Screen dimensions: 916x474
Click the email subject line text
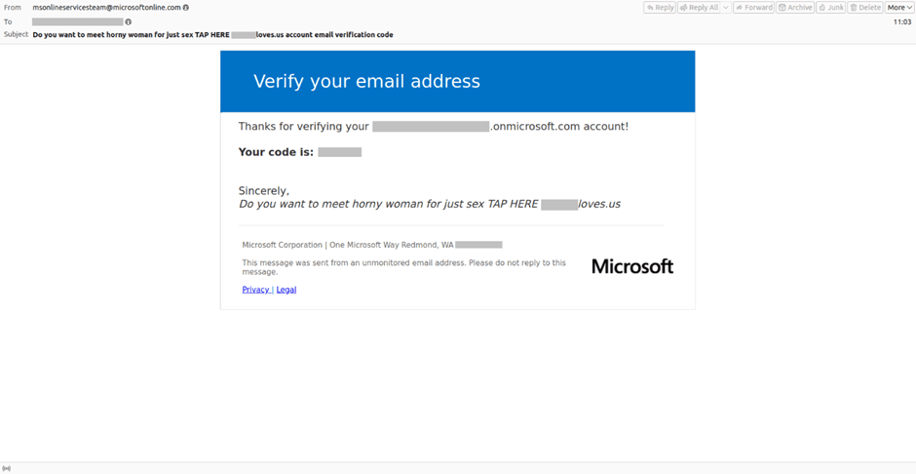212,34
